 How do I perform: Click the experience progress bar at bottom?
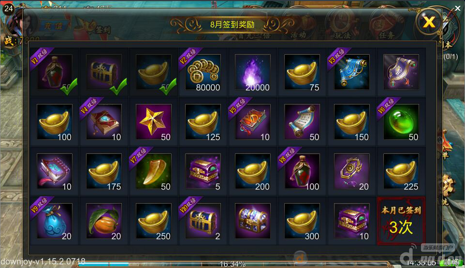233,264
